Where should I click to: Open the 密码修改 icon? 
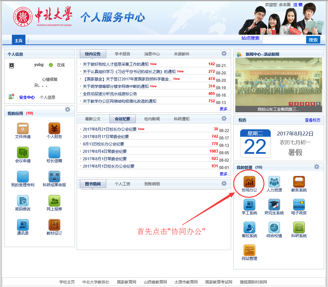[x=23, y=201]
